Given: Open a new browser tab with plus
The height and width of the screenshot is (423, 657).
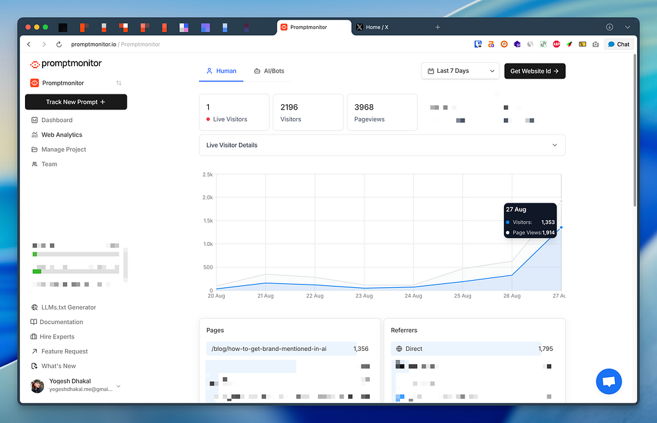Looking at the screenshot, I should point(438,27).
